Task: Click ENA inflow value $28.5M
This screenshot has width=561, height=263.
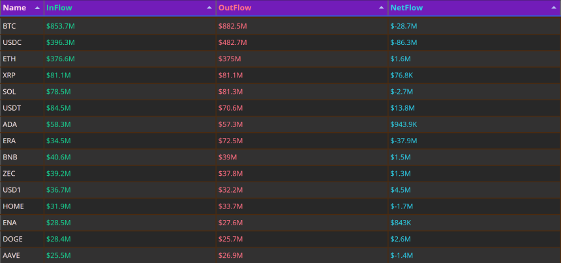Action: (59, 223)
